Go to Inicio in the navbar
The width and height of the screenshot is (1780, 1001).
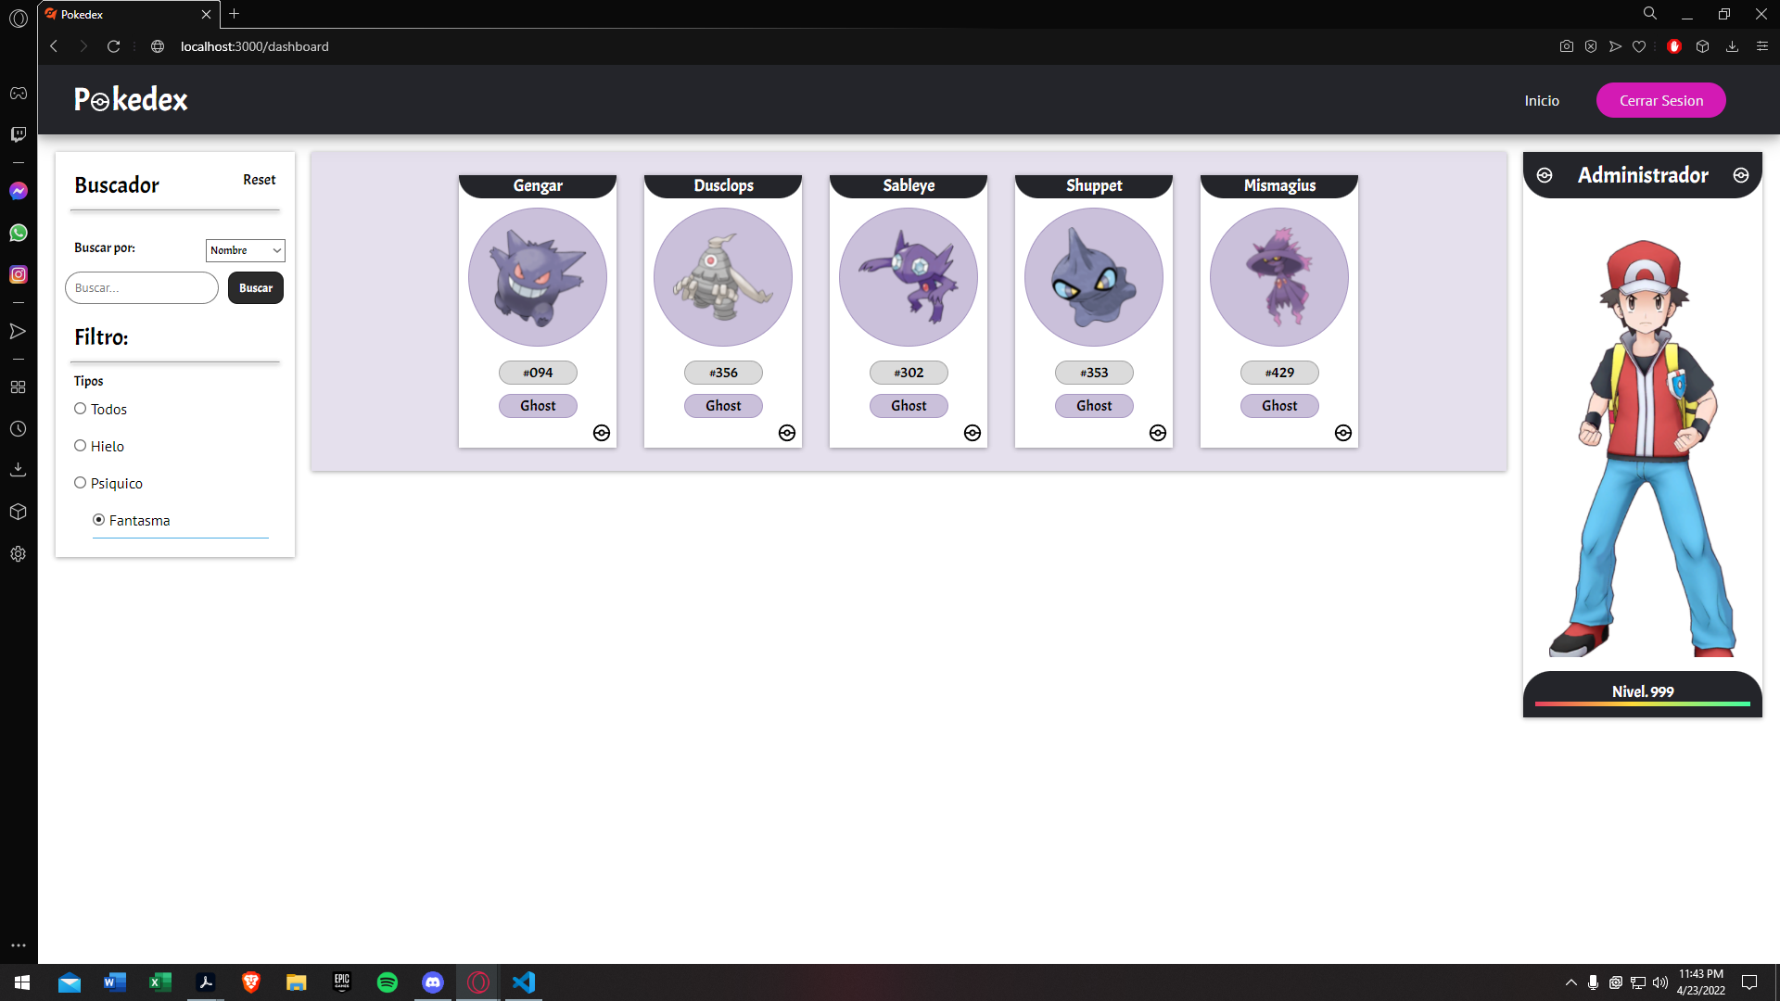(x=1542, y=100)
